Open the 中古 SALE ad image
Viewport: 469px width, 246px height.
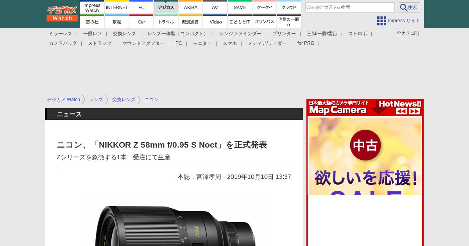coord(365,156)
